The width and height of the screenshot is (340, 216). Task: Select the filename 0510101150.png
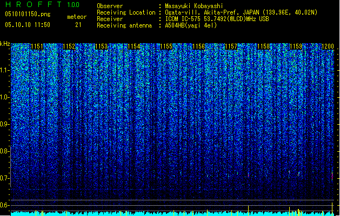(x=28, y=15)
